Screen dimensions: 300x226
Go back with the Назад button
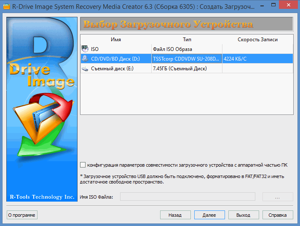(x=175, y=215)
